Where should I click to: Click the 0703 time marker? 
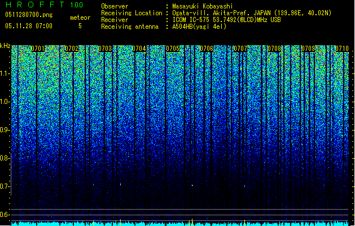click(x=105, y=49)
